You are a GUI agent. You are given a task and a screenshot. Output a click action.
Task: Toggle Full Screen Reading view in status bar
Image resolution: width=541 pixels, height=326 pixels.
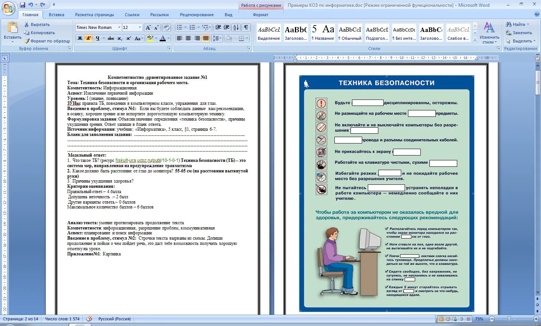pyautogui.click(x=447, y=319)
